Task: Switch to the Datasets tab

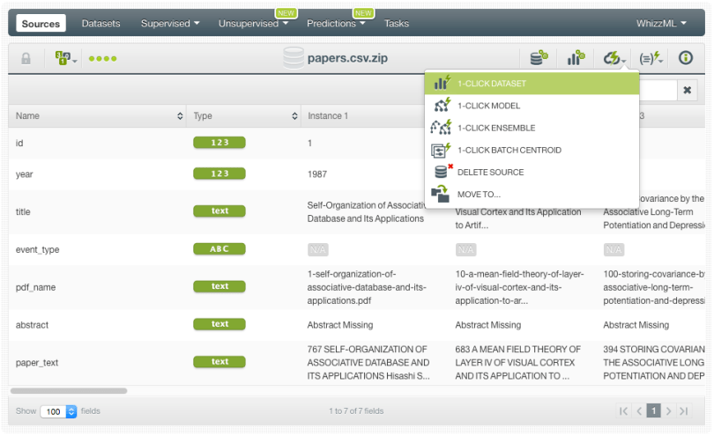Action: 100,23
